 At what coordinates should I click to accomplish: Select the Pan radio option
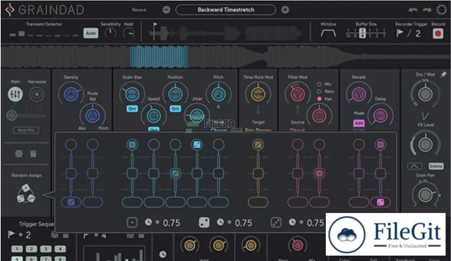coord(319,99)
